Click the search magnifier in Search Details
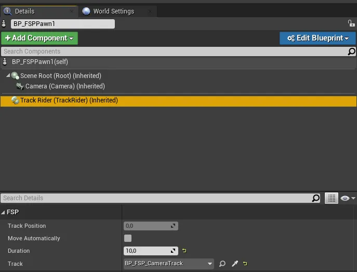This screenshot has width=357, height=272. (x=316, y=198)
